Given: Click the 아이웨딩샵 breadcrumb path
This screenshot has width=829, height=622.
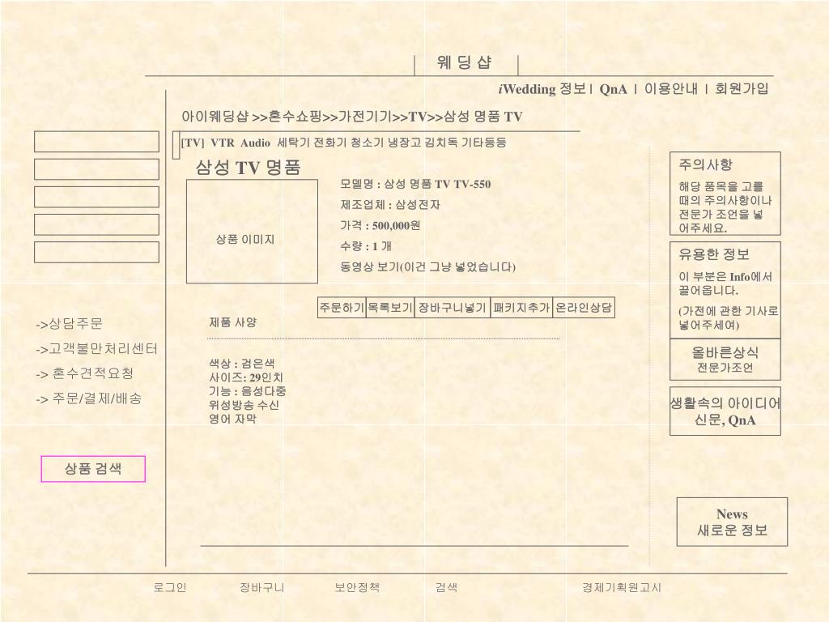Looking at the screenshot, I should click(351, 117).
